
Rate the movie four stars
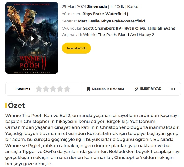[x=60, y=89]
